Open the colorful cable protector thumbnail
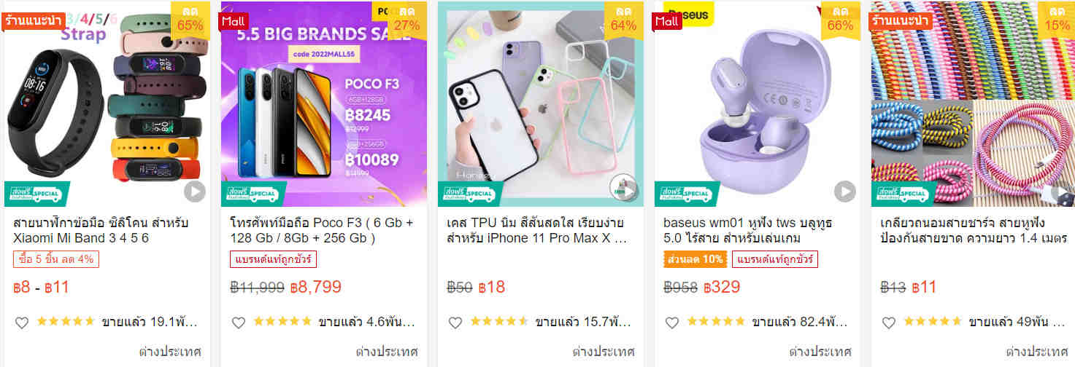The image size is (1075, 367). (973, 104)
